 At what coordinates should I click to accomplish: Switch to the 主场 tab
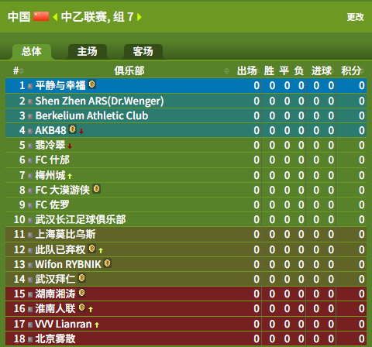[x=88, y=51]
